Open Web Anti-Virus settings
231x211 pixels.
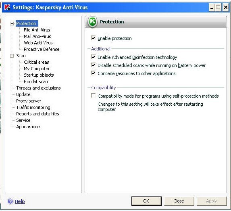(x=38, y=43)
